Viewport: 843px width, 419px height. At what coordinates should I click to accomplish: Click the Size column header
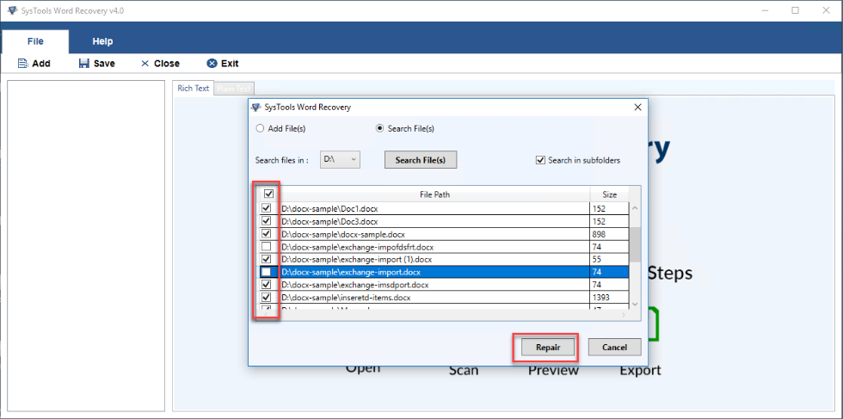point(609,194)
